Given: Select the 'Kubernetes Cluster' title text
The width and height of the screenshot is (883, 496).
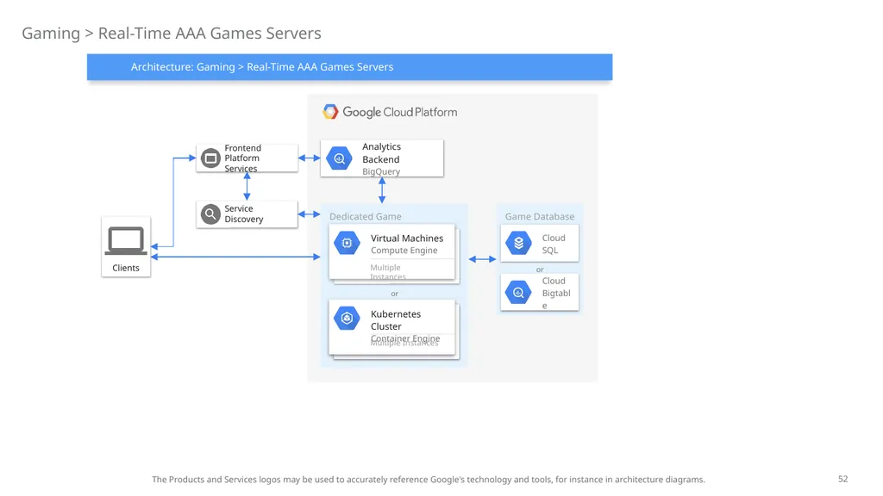Looking at the screenshot, I should pos(396,320).
